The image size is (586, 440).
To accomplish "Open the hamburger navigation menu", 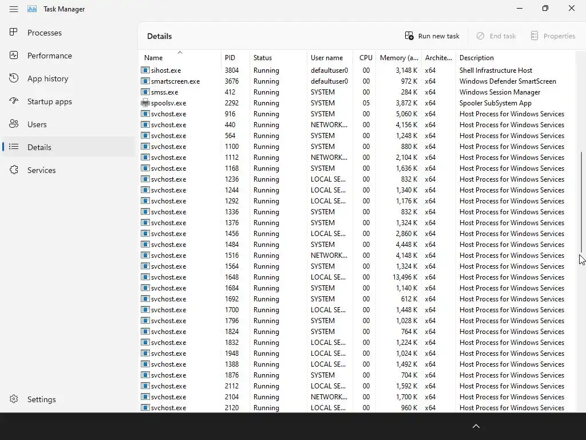I will tap(14, 9).
